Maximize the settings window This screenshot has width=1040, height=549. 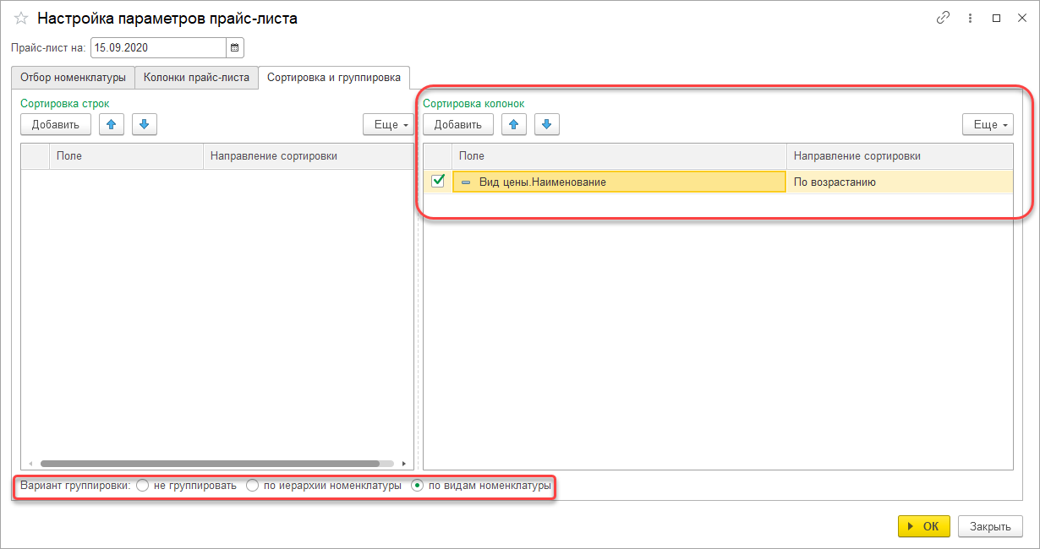[996, 18]
